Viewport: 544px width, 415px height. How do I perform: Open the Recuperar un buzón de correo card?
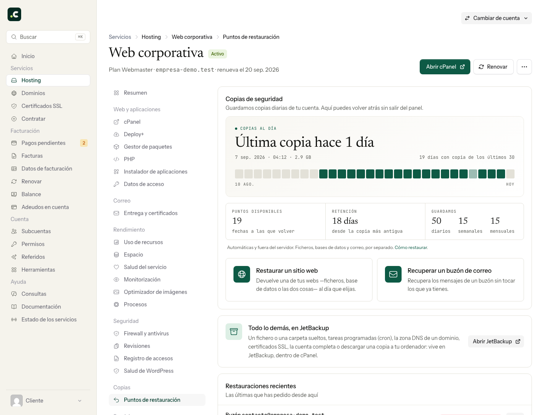[450, 280]
